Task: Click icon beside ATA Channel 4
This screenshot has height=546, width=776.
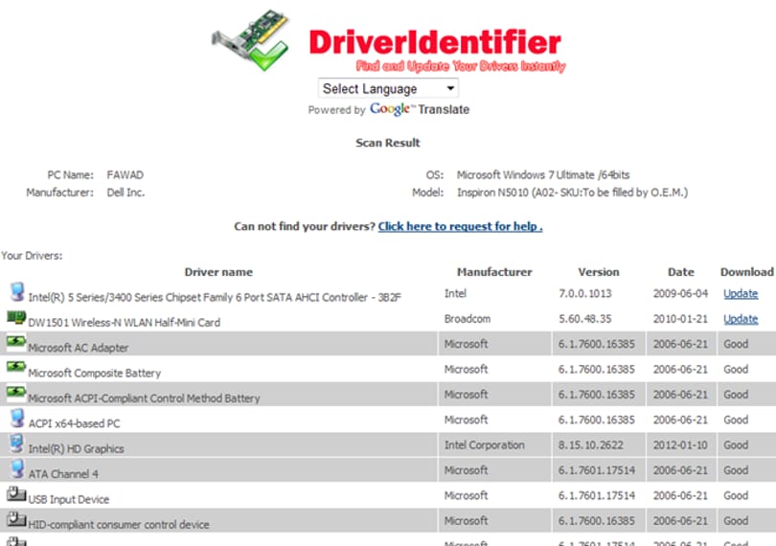Action: (x=17, y=468)
